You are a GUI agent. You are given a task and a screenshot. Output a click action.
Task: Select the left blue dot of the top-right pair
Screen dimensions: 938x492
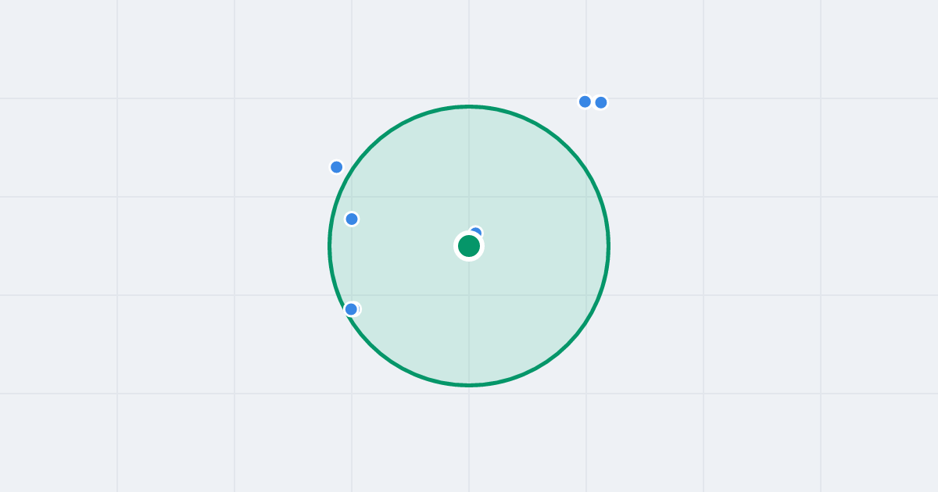[x=585, y=102]
